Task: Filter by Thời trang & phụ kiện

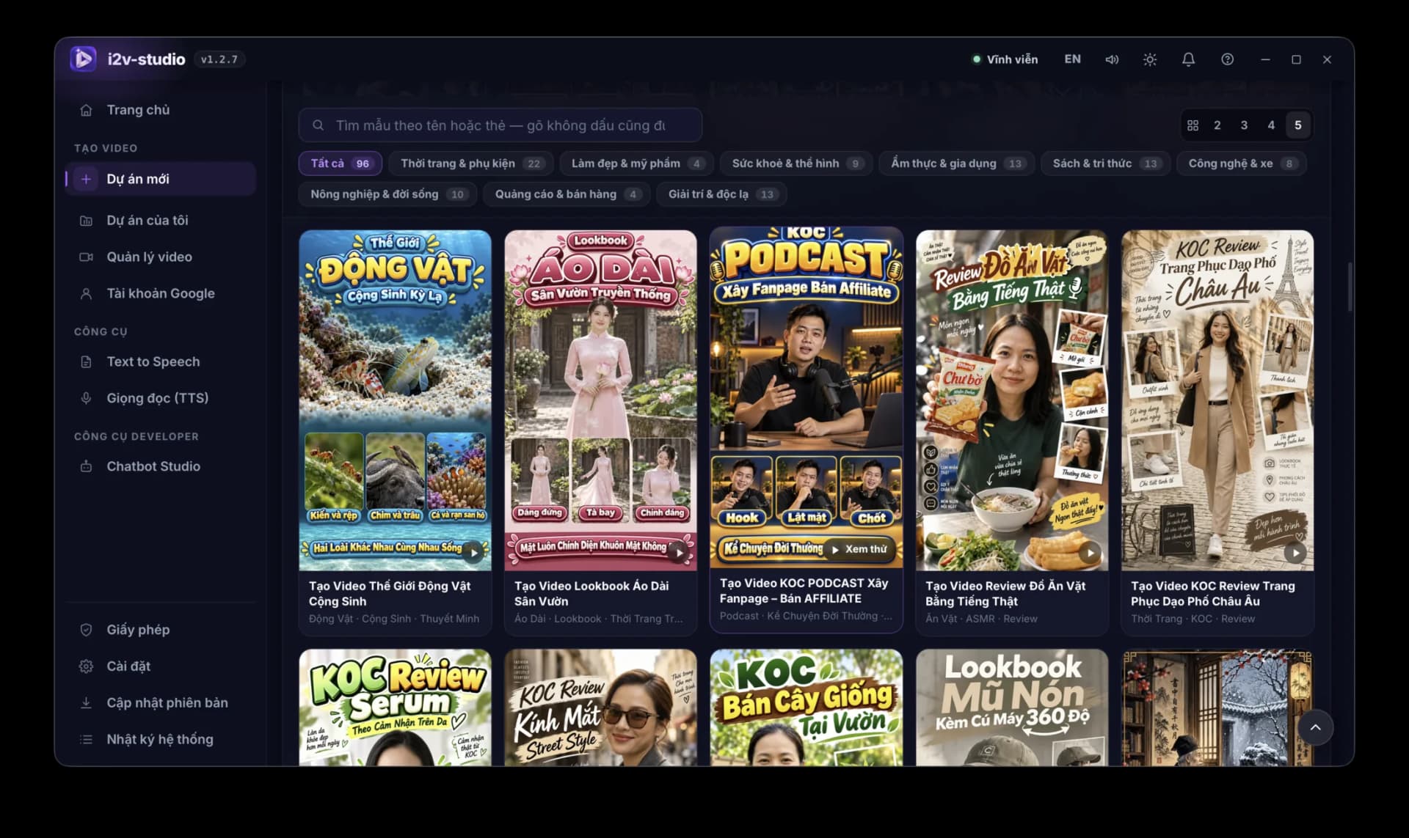Action: click(x=471, y=163)
